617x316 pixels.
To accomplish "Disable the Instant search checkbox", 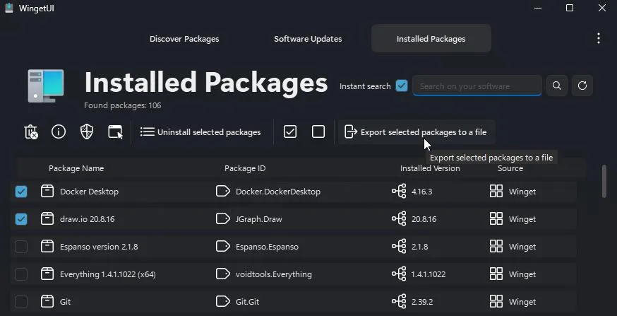I will (x=402, y=86).
